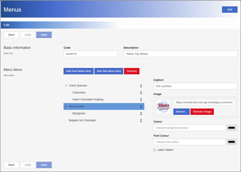This screenshot has width=241, height=172.
Task: Enable the Label Hidden checkbox
Action: click(154, 150)
